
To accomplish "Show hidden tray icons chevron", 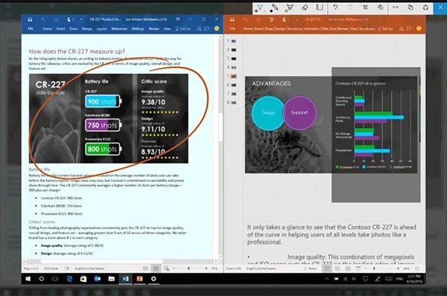I will click(327, 279).
